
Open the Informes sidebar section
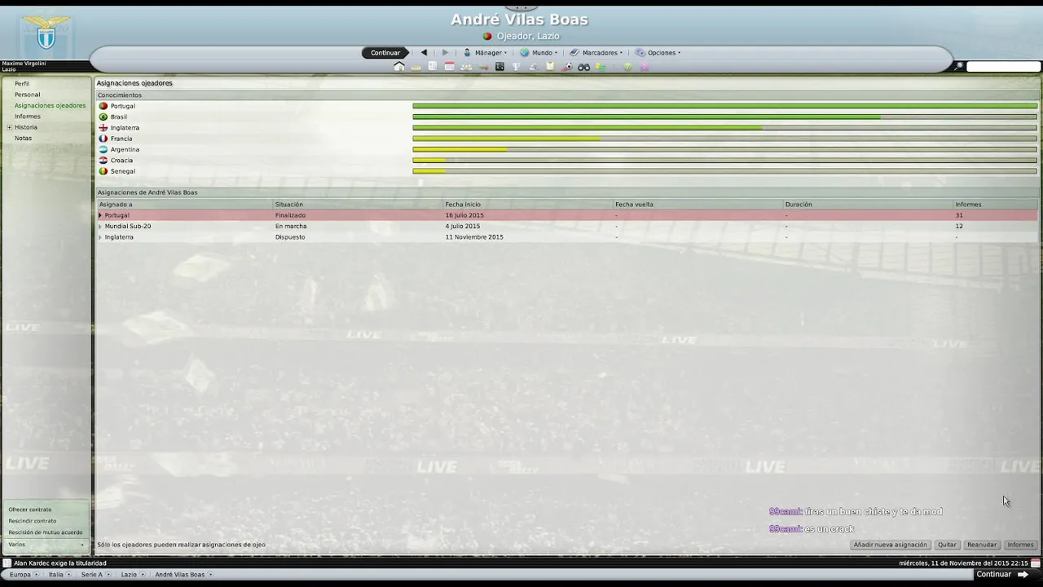point(27,117)
